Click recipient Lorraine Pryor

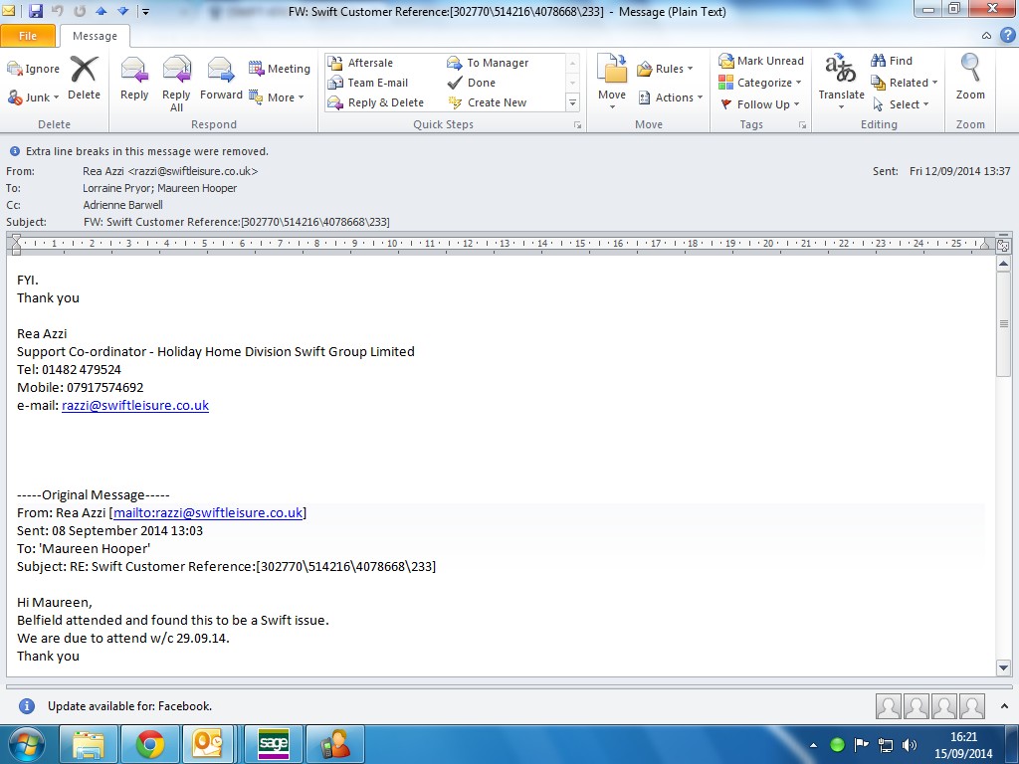117,188
